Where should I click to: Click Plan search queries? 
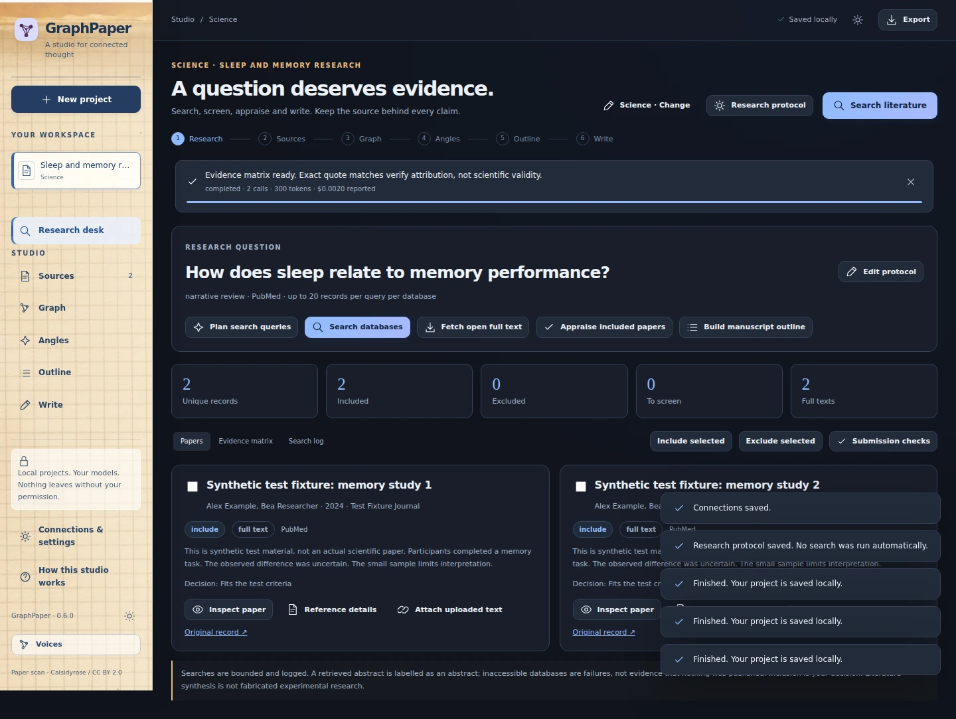click(242, 327)
